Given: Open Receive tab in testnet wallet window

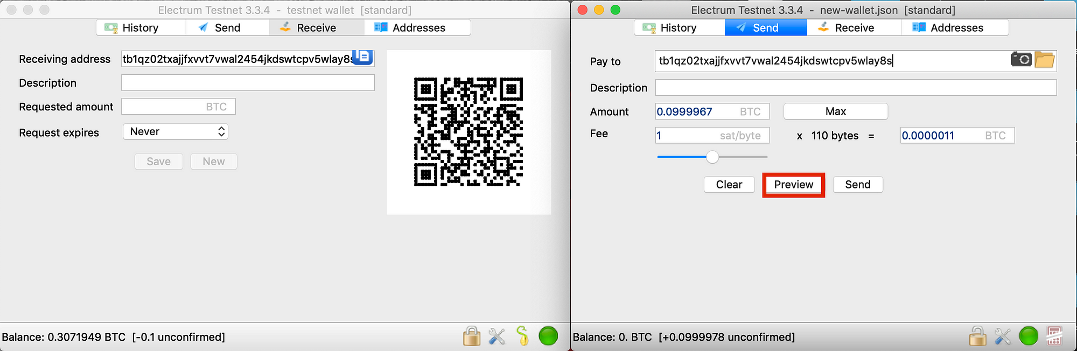Looking at the screenshot, I should [317, 27].
